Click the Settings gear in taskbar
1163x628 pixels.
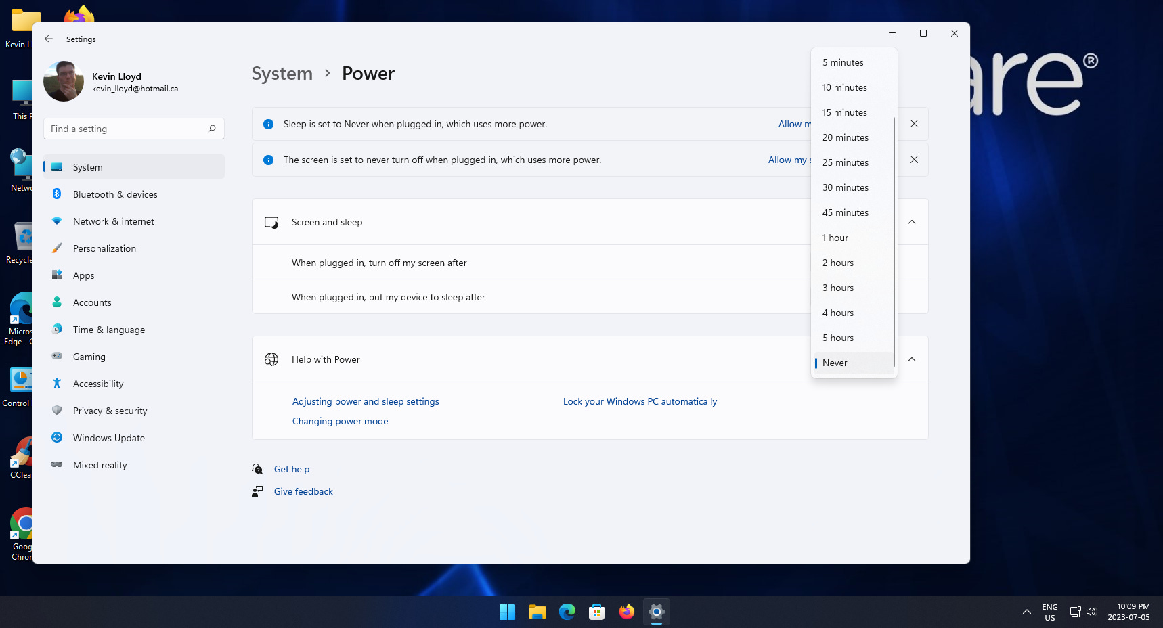tap(656, 612)
